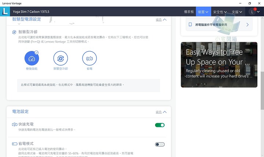Click the 省電模式 label text

pyautogui.click(x=26, y=144)
